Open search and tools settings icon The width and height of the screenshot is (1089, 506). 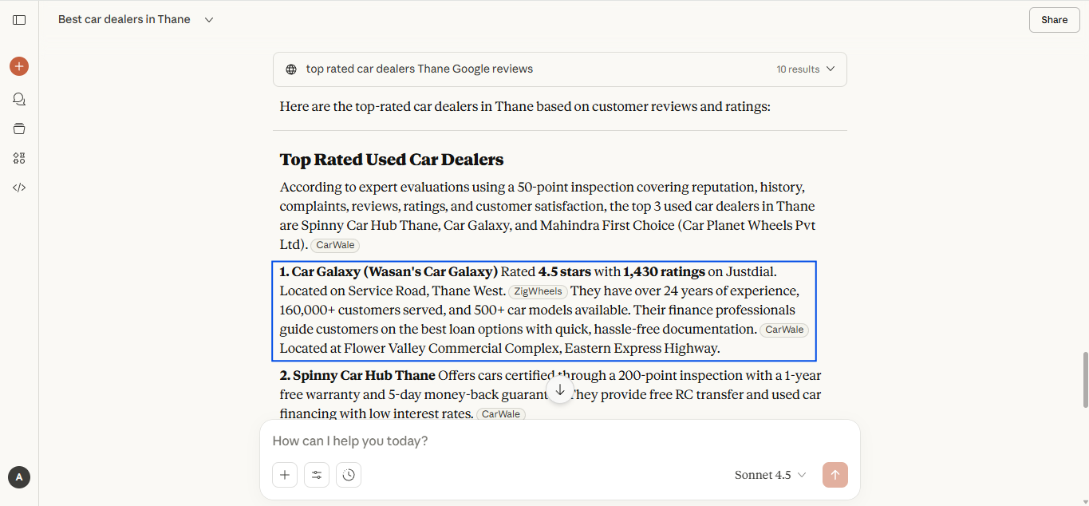317,475
